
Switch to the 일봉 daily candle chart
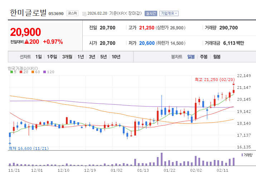click(x=191, y=57)
